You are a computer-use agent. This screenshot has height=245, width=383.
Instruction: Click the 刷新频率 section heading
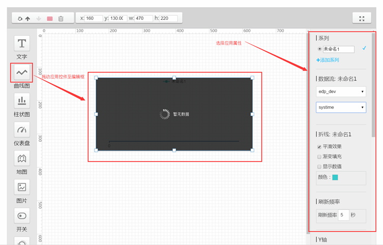pos(329,202)
